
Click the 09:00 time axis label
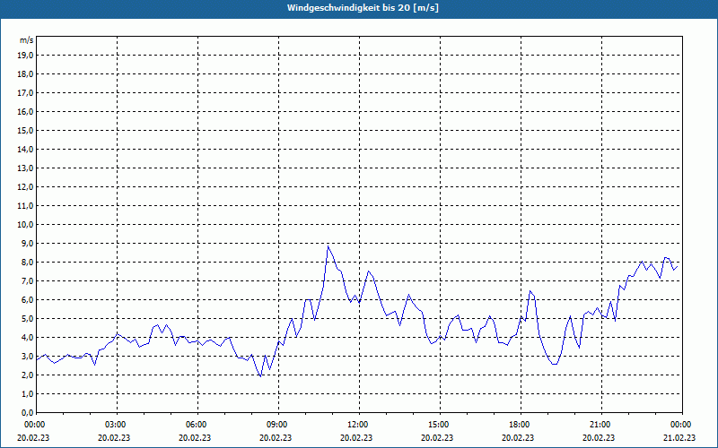[x=278, y=425]
